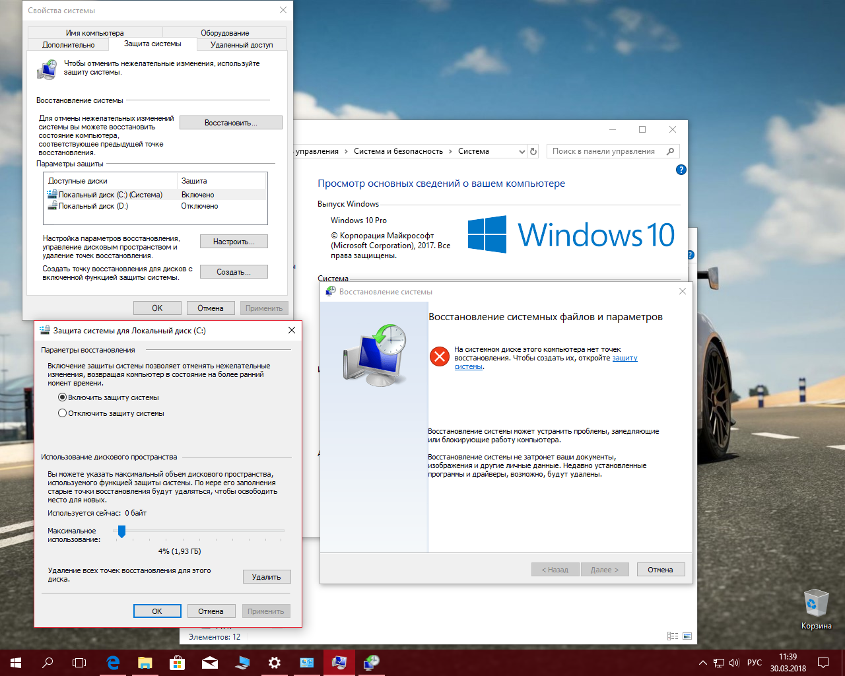845x676 pixels.
Task: Refresh the Control Panel address bar
Action: click(533, 151)
